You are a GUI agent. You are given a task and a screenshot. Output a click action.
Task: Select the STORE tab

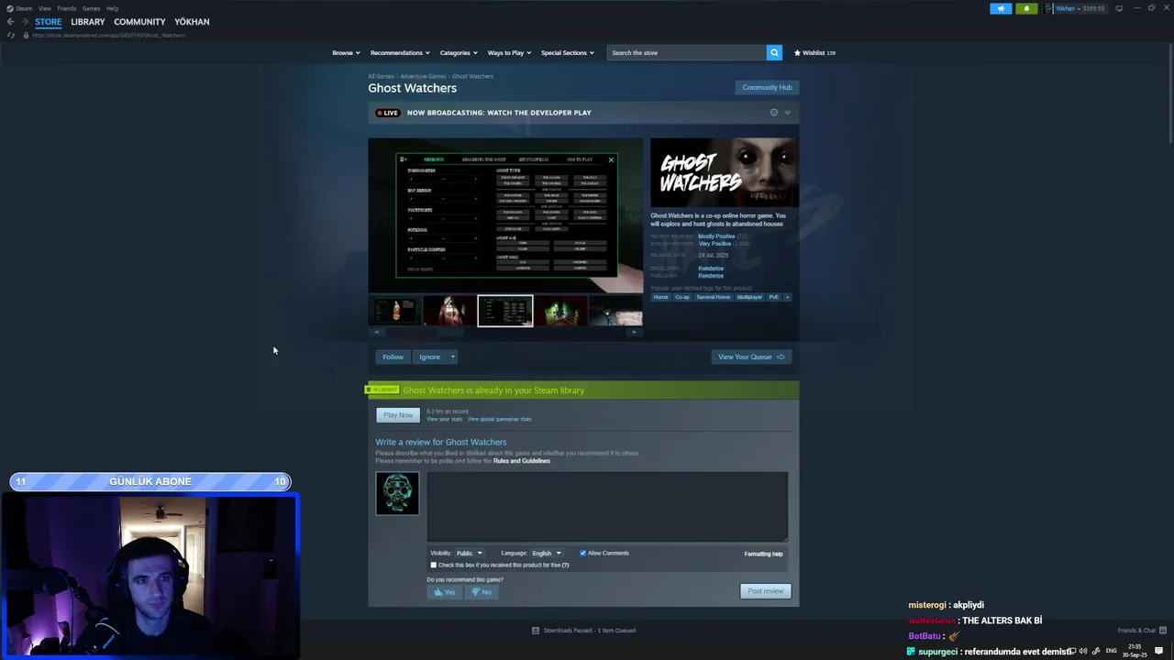[49, 21]
